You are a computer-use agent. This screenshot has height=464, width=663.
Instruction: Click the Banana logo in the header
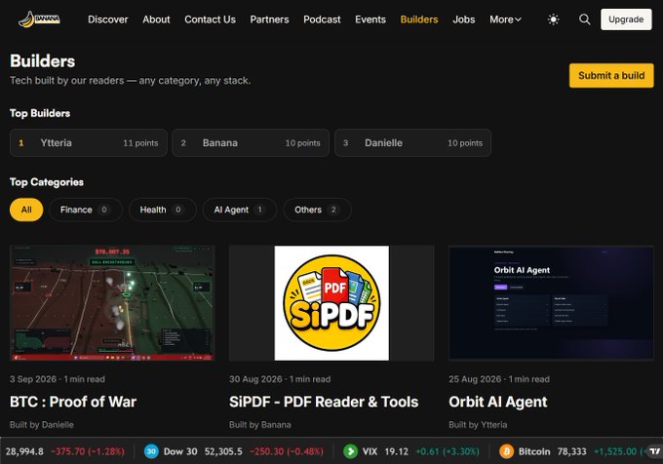pos(39,19)
